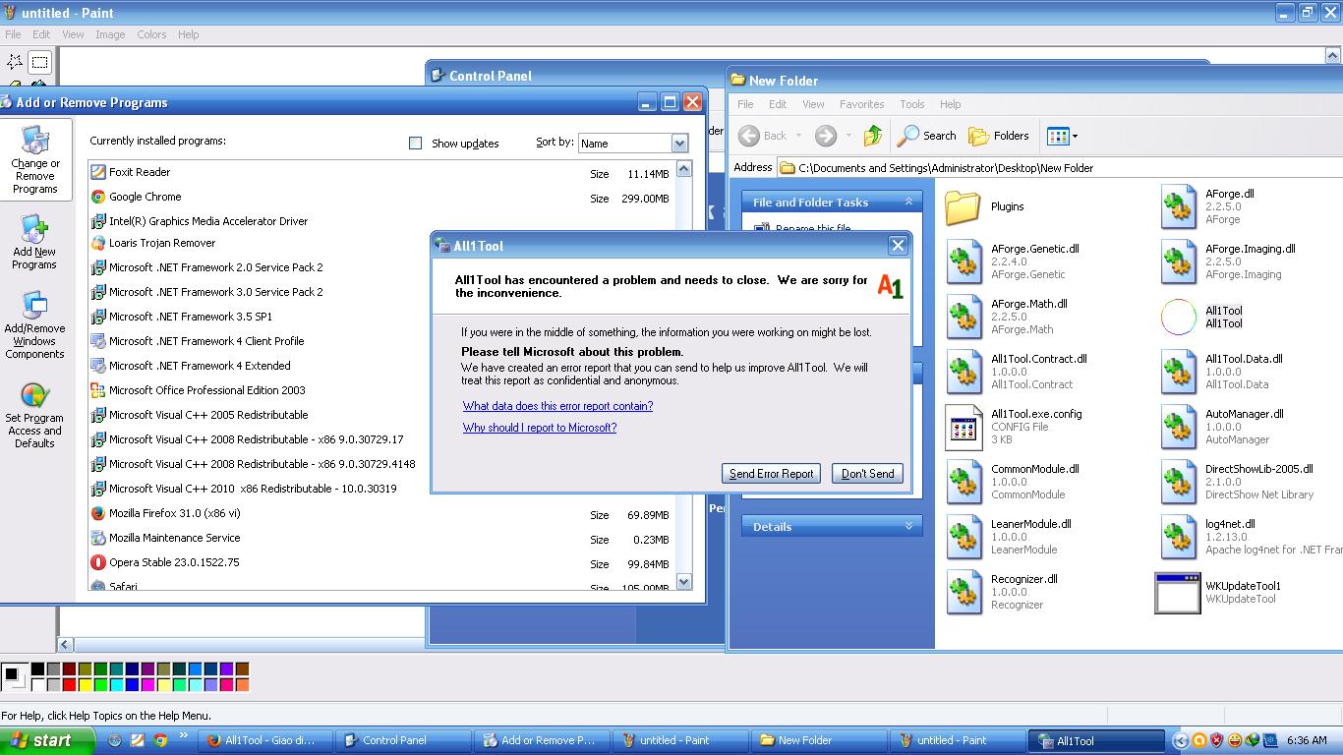
Task: Click the Don't Send button
Action: [x=867, y=474]
